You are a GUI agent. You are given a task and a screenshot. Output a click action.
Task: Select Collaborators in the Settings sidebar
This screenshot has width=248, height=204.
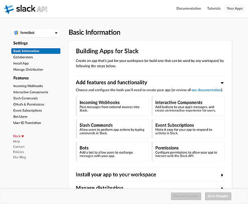(23, 57)
